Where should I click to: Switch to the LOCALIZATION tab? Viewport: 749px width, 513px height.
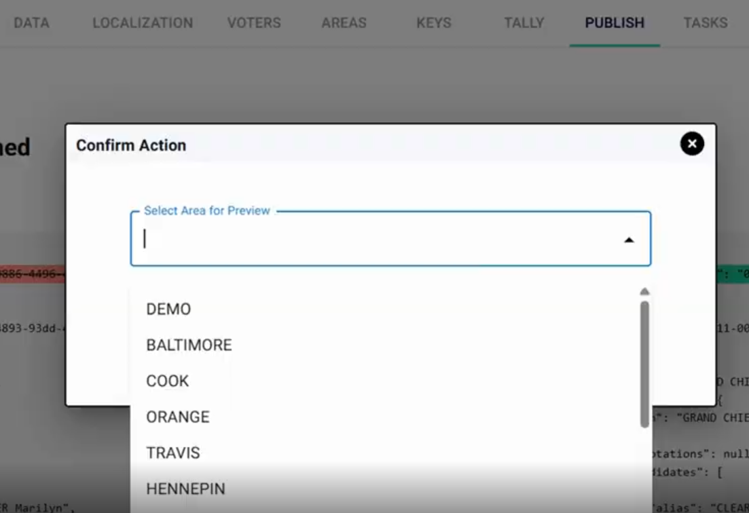click(143, 23)
